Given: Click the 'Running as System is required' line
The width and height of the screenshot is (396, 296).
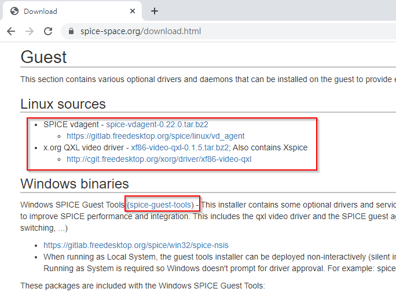Looking at the screenshot, I should click(220, 268).
